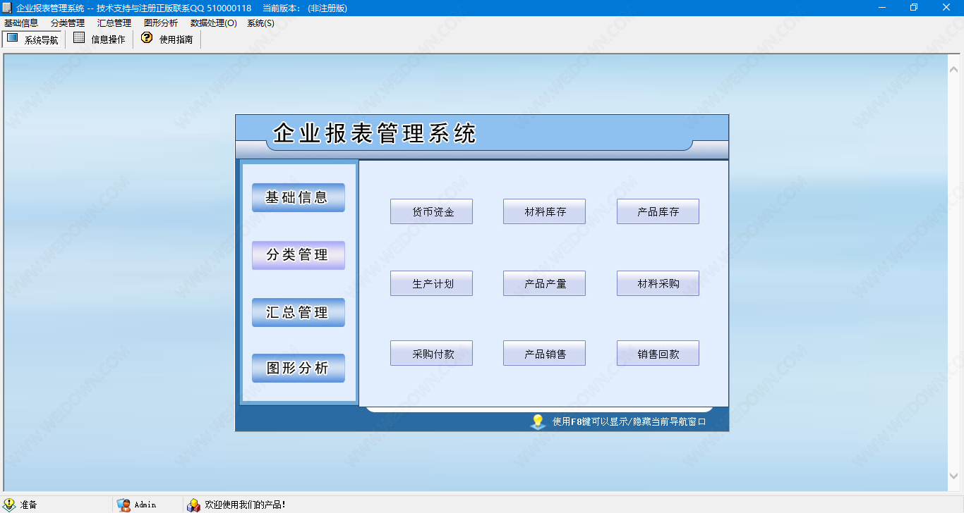Open the 生产计划 module
The height and width of the screenshot is (513, 964).
pos(431,283)
